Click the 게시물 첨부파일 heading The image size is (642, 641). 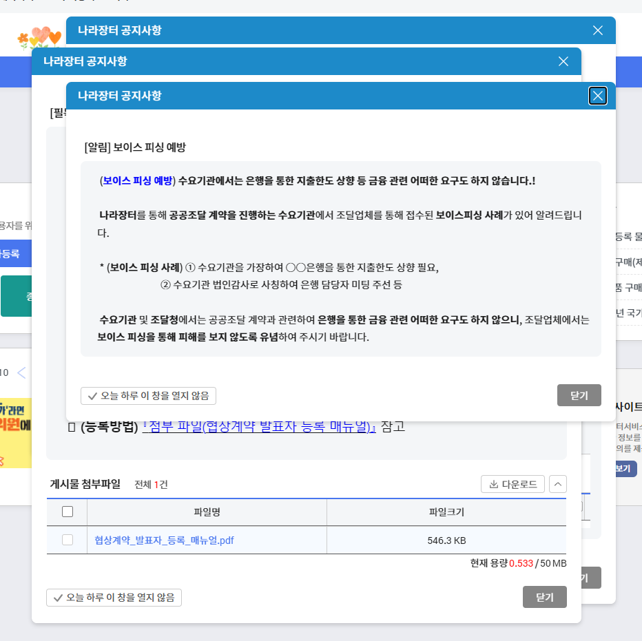85,484
